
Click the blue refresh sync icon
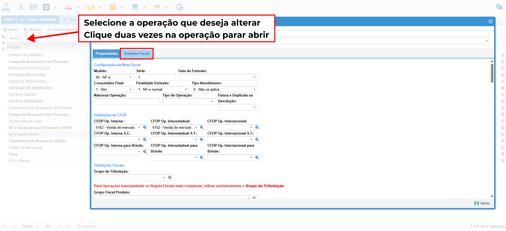tap(179, 7)
